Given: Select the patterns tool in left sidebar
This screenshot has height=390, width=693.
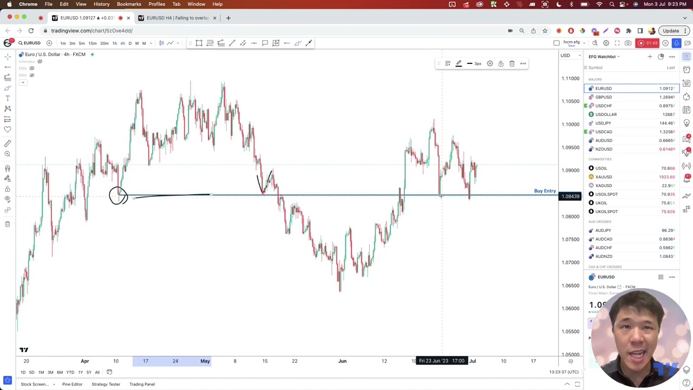Looking at the screenshot, I should coord(8,108).
